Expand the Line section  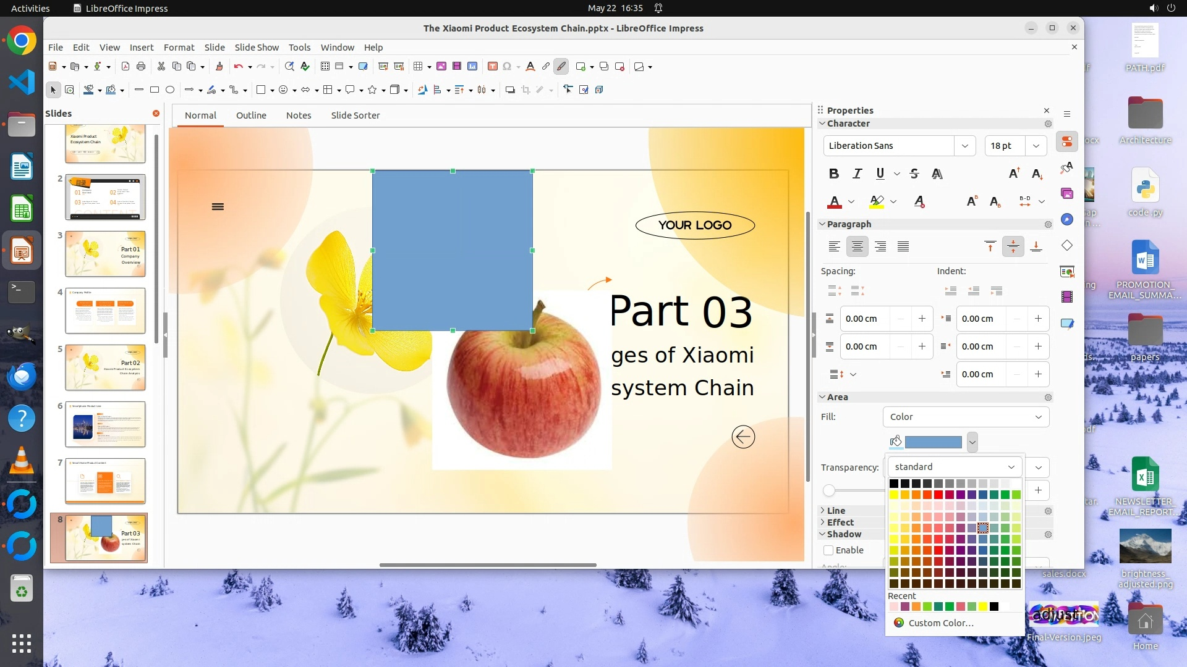[x=836, y=511]
